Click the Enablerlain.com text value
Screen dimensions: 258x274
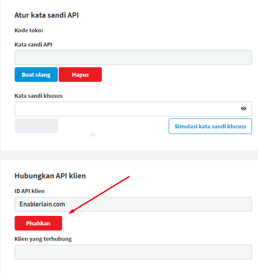(x=42, y=204)
